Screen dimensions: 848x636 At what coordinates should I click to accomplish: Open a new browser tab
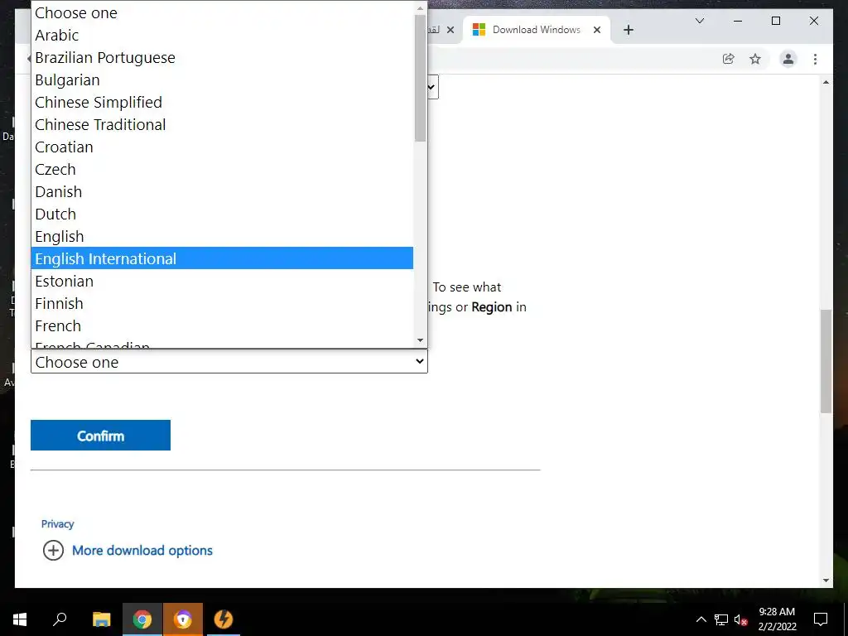[x=628, y=30]
